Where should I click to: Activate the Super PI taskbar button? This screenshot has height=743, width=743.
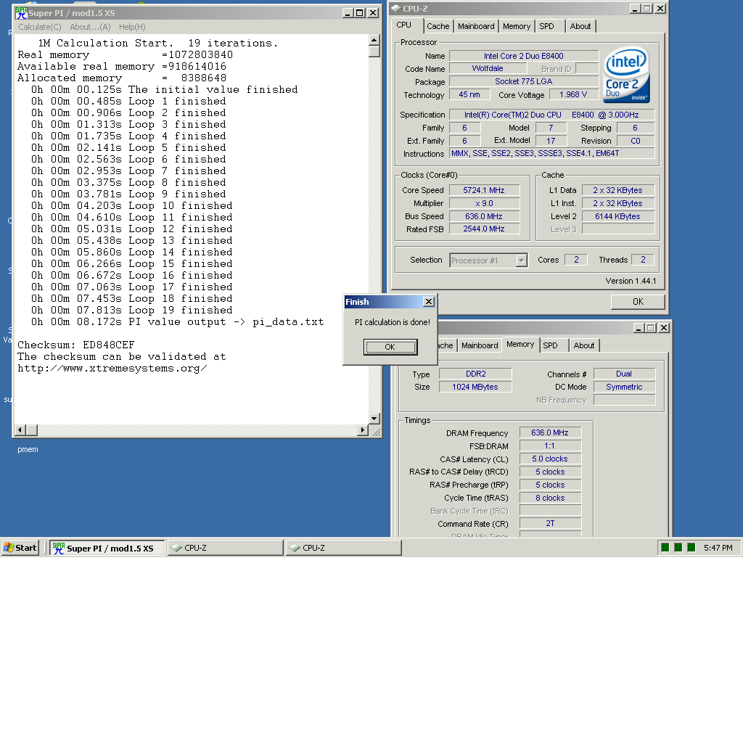point(107,548)
